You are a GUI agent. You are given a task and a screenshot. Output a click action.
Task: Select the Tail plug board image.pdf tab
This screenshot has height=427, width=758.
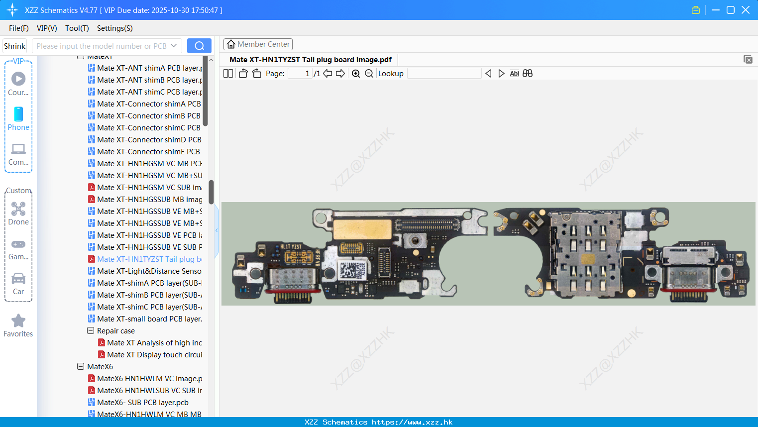tap(311, 59)
